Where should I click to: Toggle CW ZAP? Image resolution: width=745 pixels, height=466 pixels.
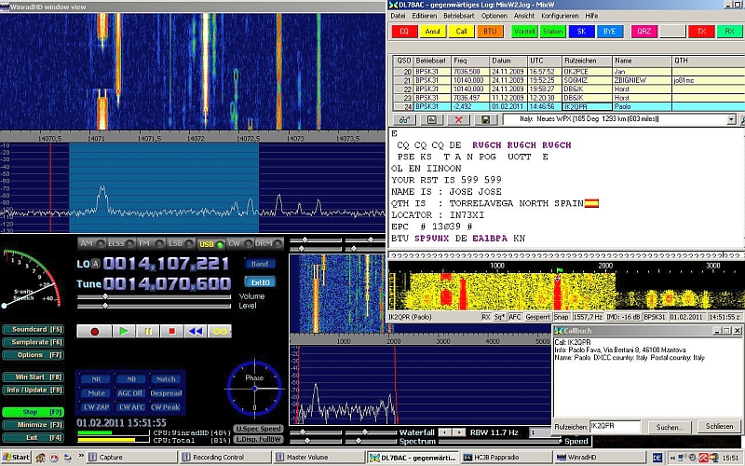pos(96,407)
